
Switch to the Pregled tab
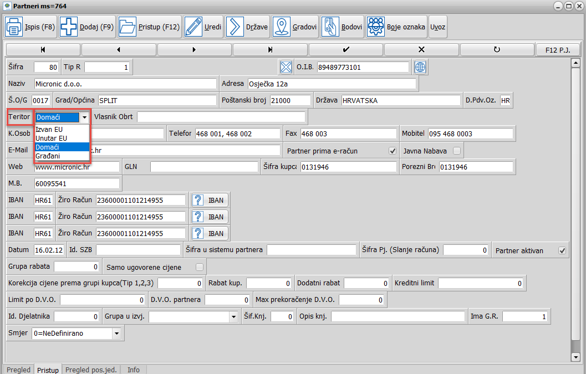point(18,370)
